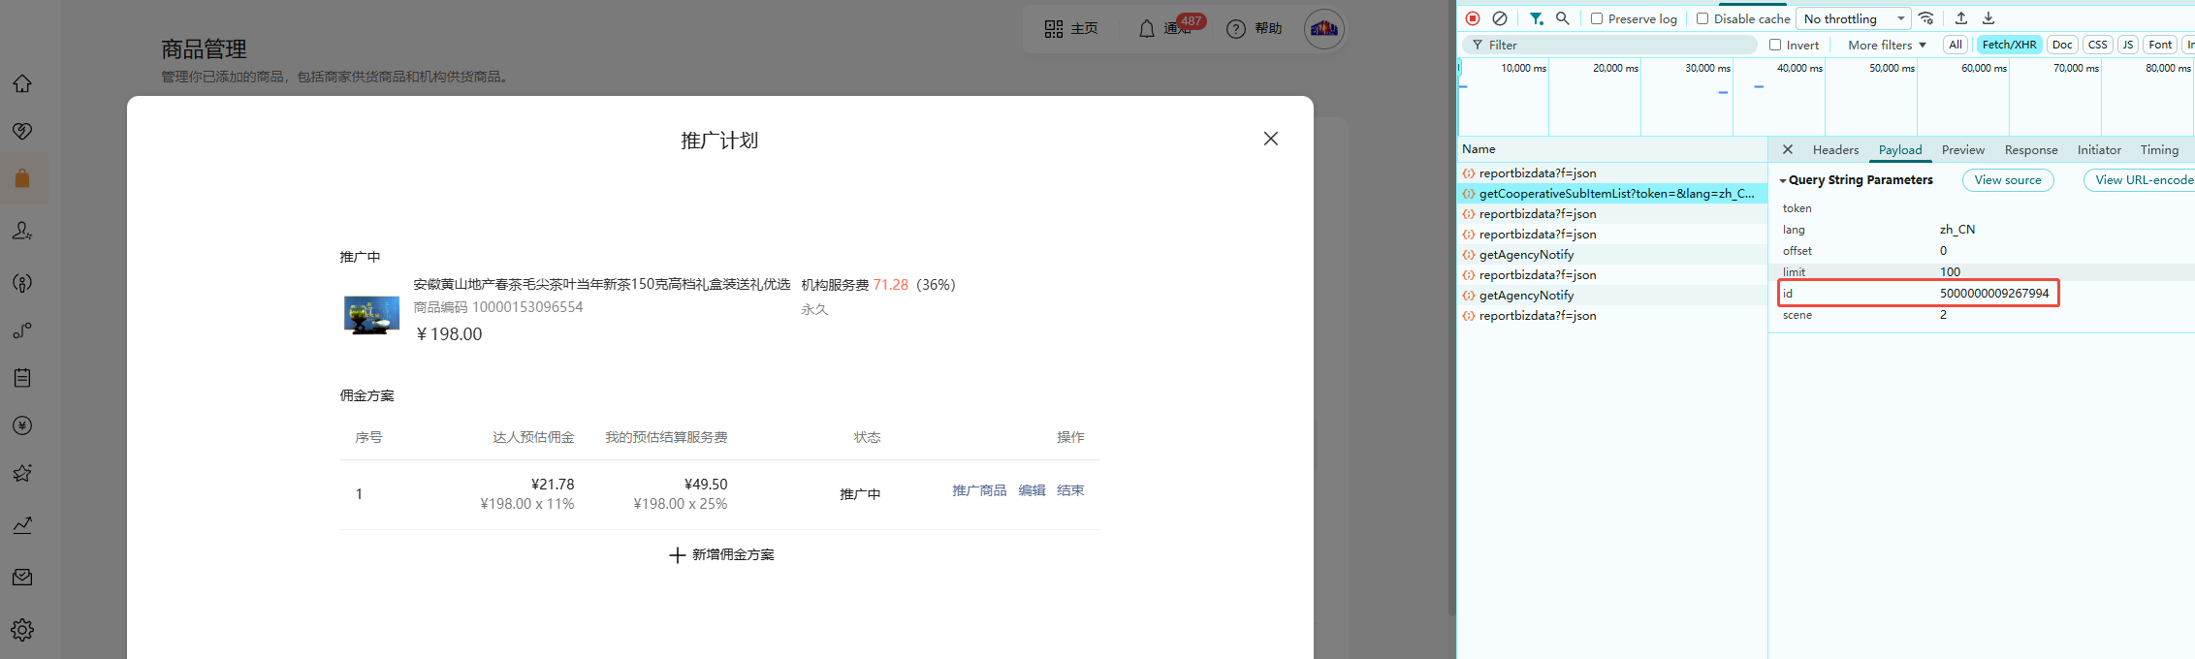Click the View URL-encoded button
Viewport: 2195px width, 659px height.
click(x=2141, y=180)
